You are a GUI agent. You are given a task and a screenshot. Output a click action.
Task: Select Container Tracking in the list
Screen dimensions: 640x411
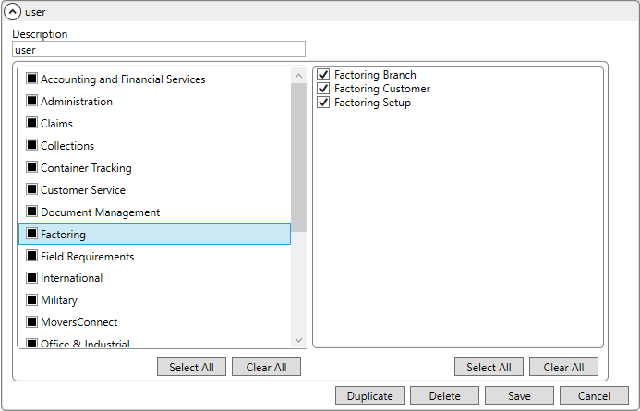(x=86, y=168)
